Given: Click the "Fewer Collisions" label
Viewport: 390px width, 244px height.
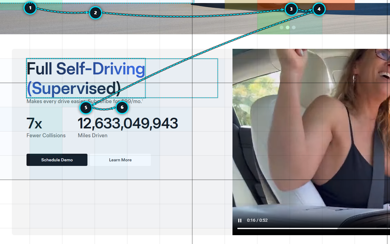Looking at the screenshot, I should [46, 135].
